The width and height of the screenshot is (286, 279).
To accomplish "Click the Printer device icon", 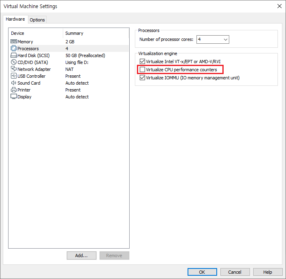I will [14, 90].
